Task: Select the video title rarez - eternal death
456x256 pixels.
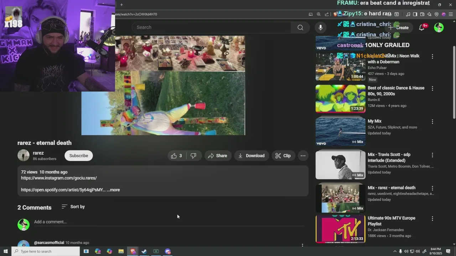Action: 45,143
